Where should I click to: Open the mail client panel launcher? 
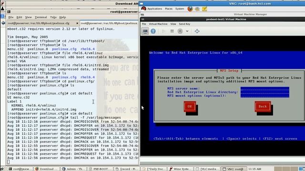pyautogui.click(x=197, y=9)
